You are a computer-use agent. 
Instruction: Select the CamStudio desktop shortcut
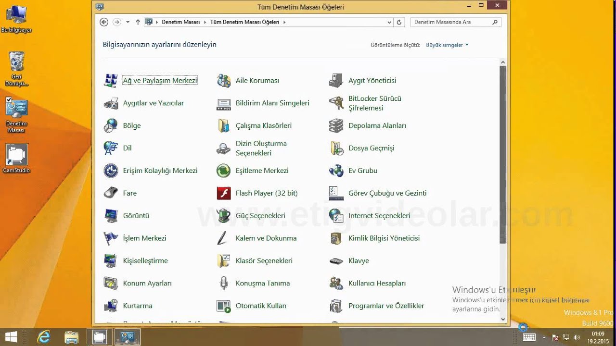coord(16,159)
